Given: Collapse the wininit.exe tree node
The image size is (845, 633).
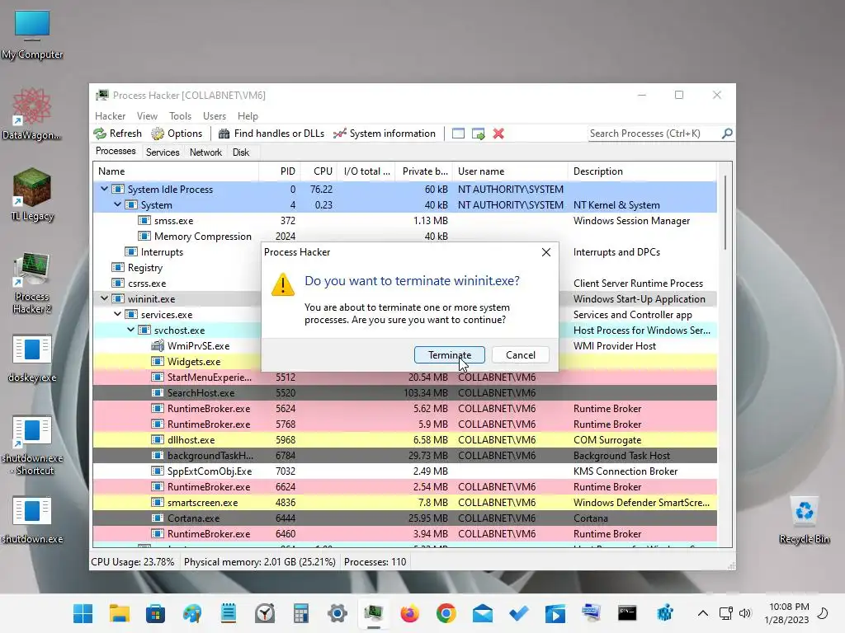Looking at the screenshot, I should [x=104, y=298].
